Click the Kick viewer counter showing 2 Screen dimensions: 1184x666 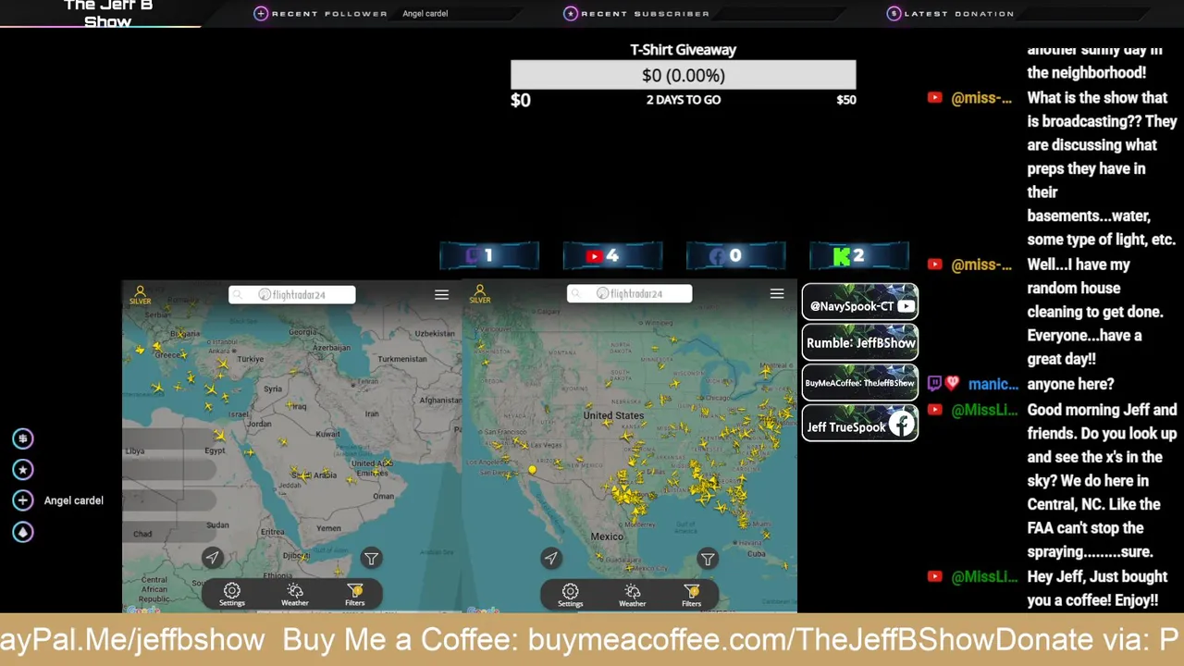coord(859,255)
